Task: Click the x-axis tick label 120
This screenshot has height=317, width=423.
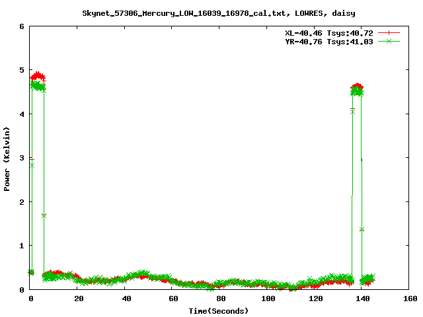Action: coord(316,299)
